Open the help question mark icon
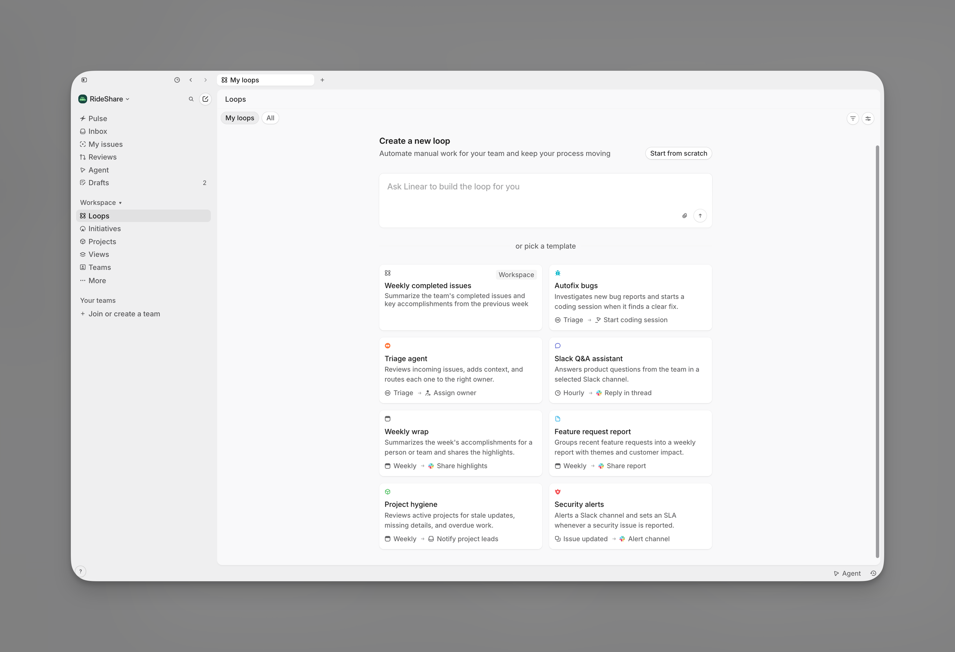The width and height of the screenshot is (955, 652). tap(81, 571)
